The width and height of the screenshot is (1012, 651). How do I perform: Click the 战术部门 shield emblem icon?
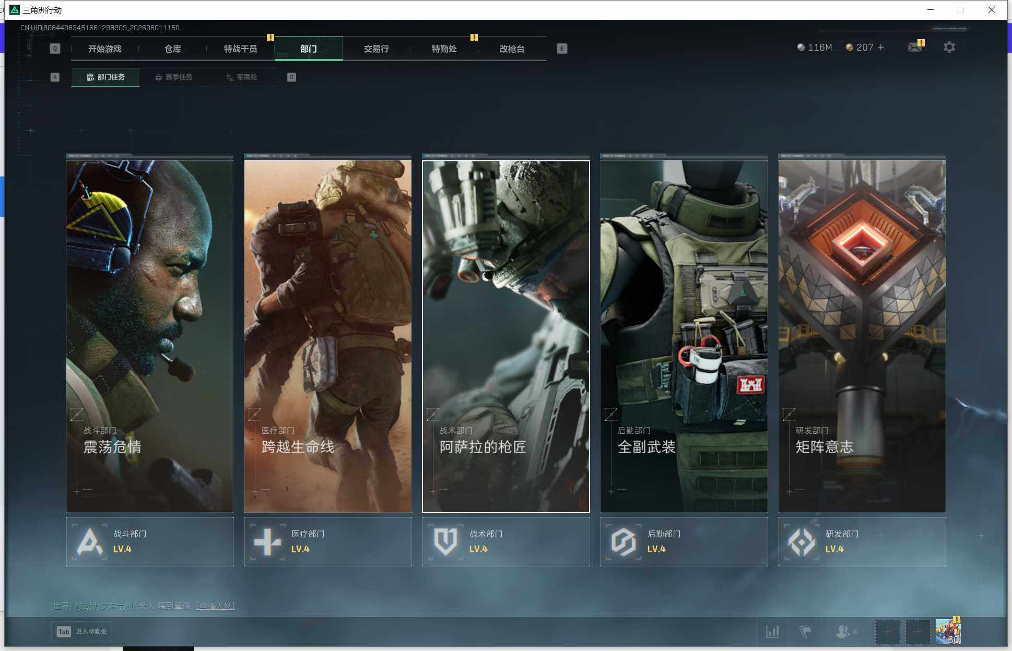(445, 542)
